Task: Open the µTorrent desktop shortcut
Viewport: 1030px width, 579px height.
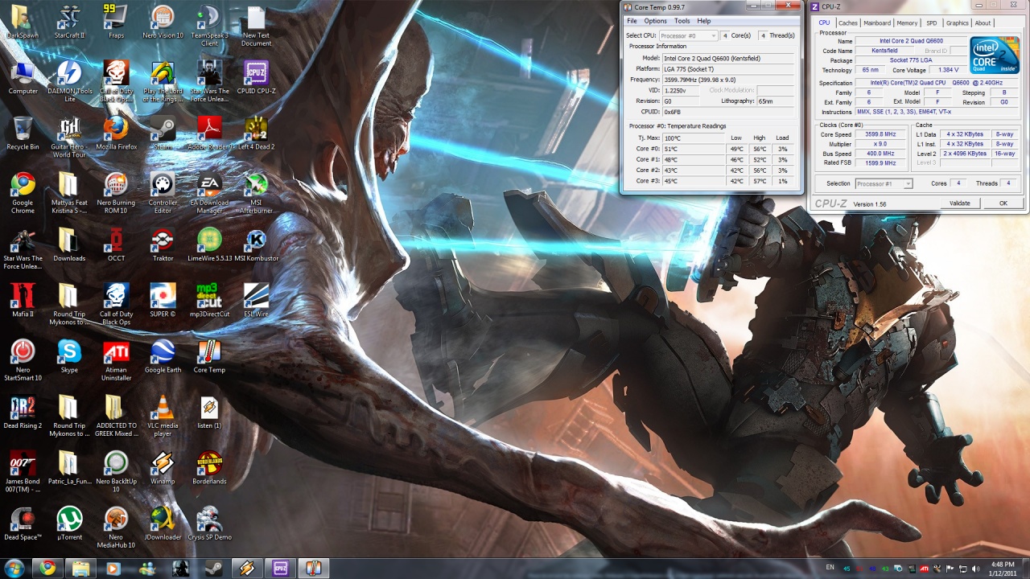Action: pos(69,524)
